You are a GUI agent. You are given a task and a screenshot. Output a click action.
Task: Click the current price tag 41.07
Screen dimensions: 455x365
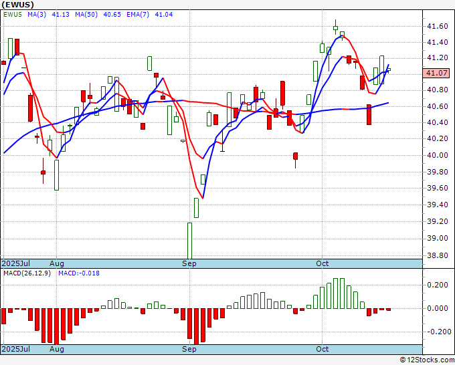tap(436, 73)
